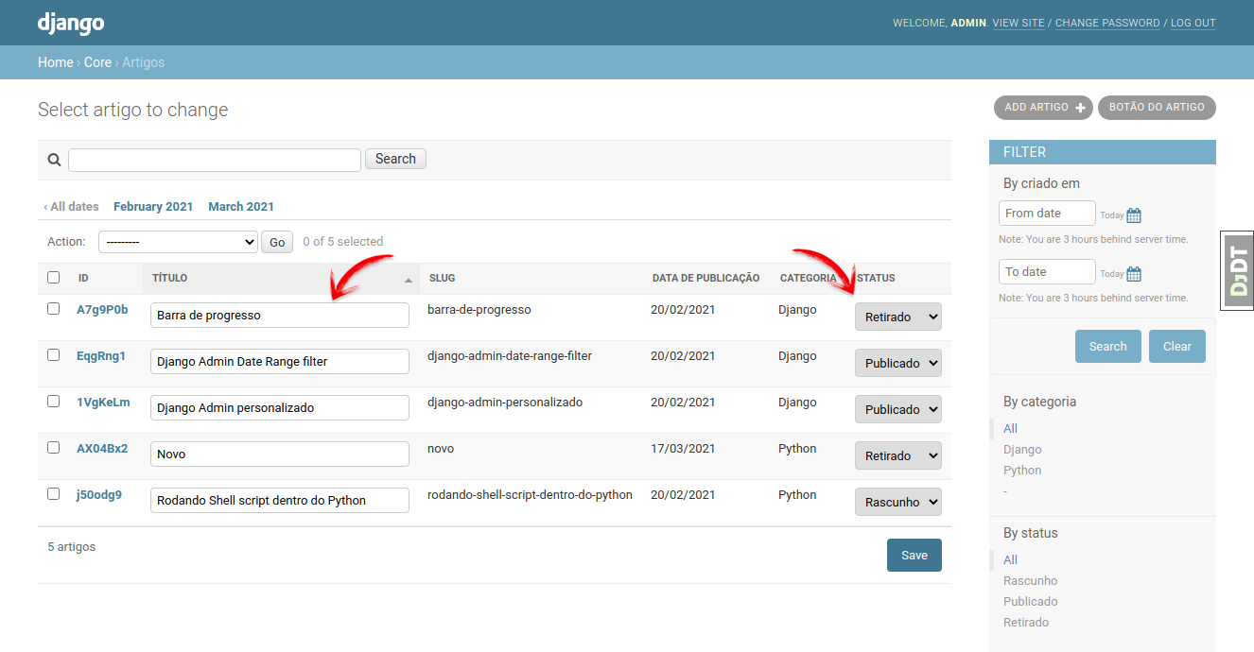Click the magnifying glass search icon
The width and height of the screenshot is (1254, 652).
(x=54, y=160)
